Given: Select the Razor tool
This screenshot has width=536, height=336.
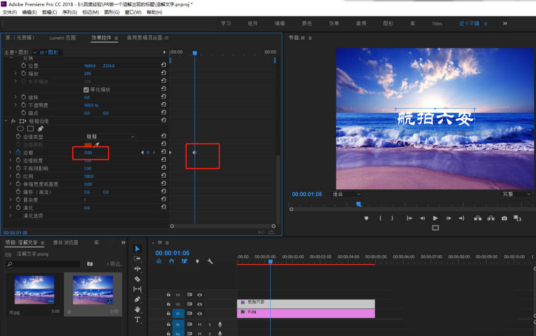Looking at the screenshot, I should (137, 279).
